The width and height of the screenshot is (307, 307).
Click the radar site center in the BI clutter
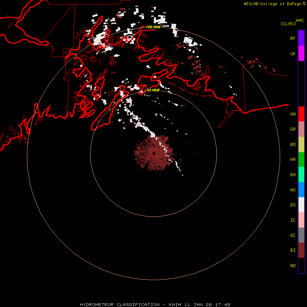tap(153, 154)
